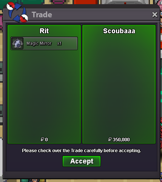Click the Trade window title text
The image size is (162, 182).
[x=42, y=15]
